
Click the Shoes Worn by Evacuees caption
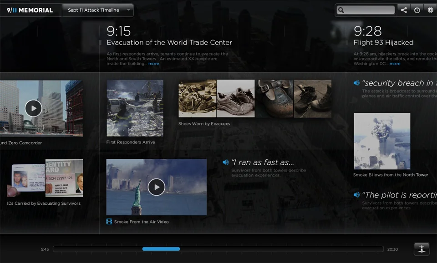click(204, 124)
